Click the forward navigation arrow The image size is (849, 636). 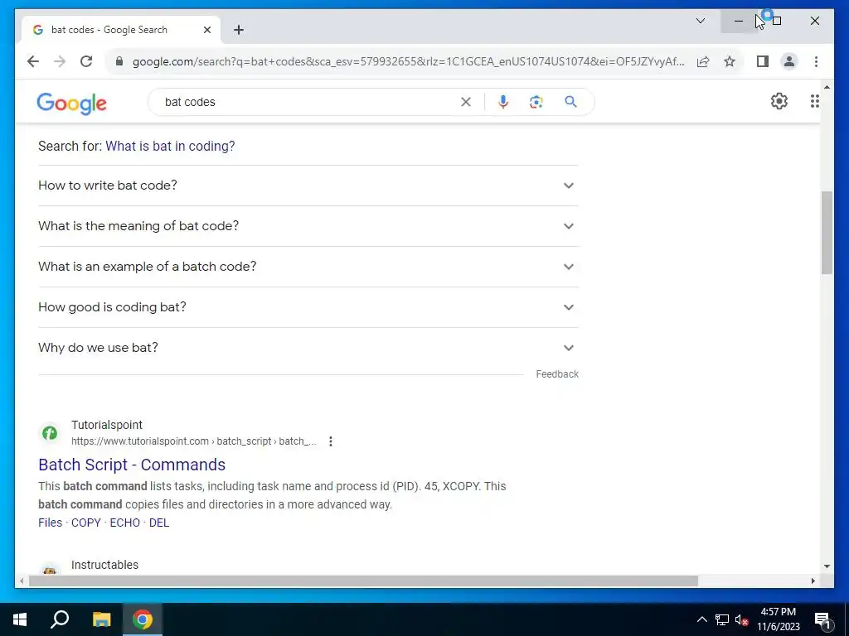[60, 61]
